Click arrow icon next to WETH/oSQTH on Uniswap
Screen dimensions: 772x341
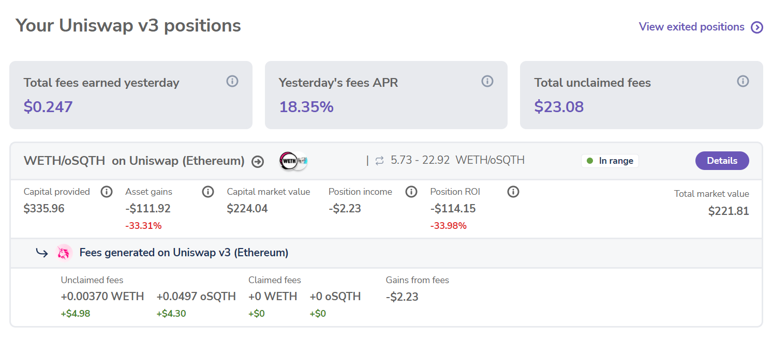pyautogui.click(x=257, y=162)
